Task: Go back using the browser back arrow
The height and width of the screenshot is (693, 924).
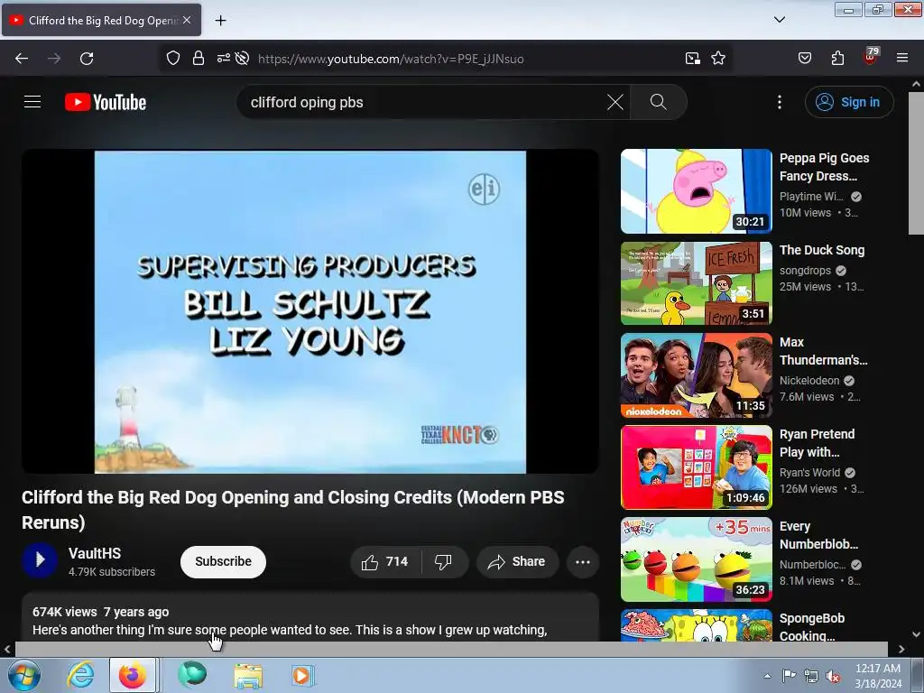Action: tap(22, 59)
